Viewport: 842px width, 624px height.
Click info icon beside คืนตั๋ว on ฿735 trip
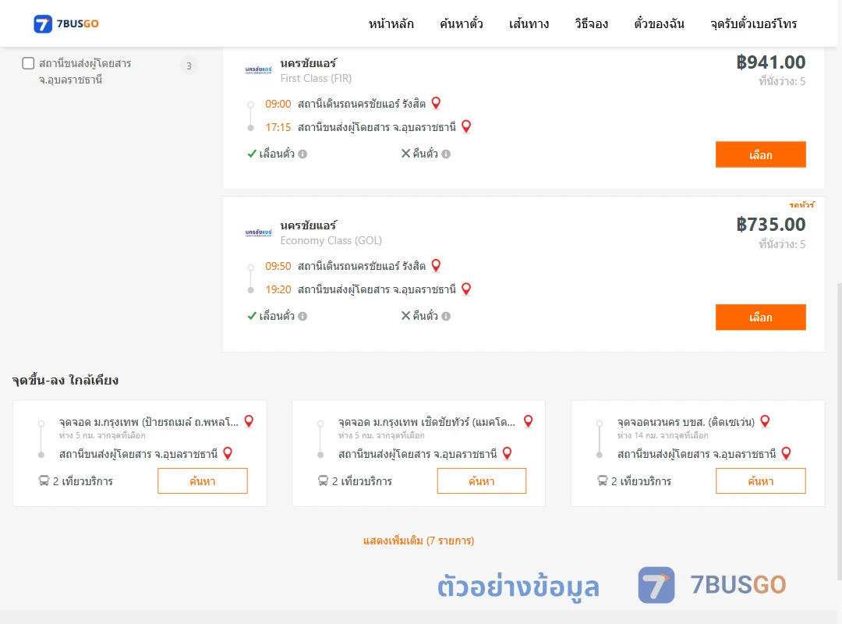pos(446,317)
